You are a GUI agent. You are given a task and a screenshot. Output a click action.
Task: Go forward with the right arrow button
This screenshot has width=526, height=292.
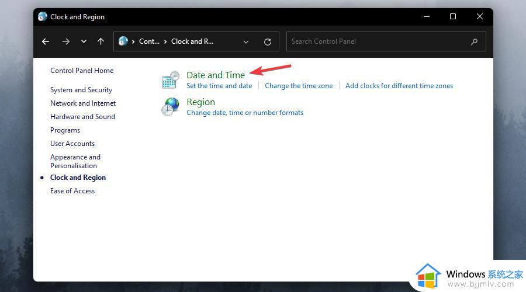click(x=65, y=41)
